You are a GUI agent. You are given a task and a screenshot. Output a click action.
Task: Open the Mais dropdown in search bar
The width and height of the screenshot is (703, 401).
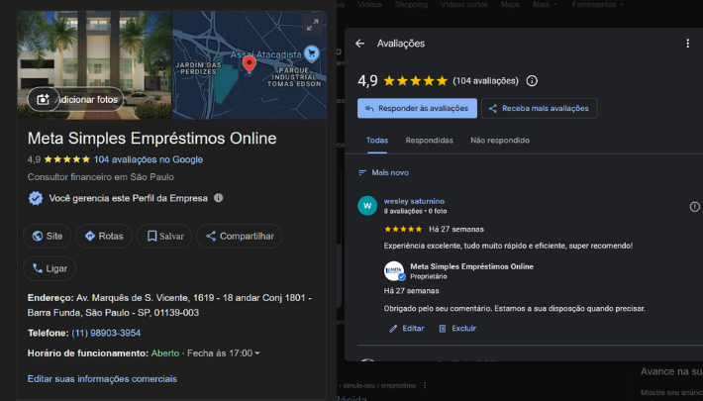[545, 5]
